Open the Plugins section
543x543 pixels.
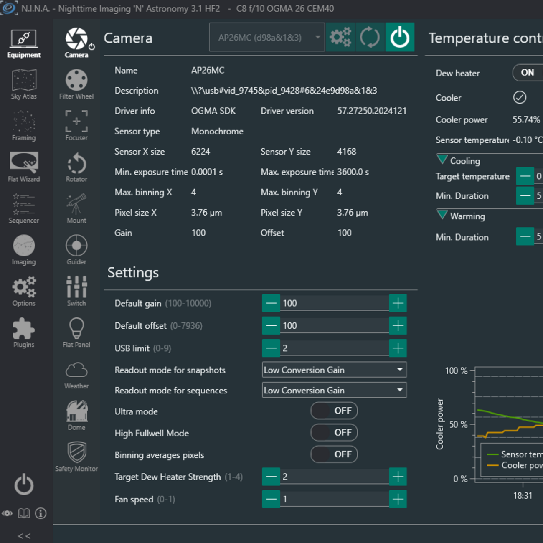pos(24,333)
